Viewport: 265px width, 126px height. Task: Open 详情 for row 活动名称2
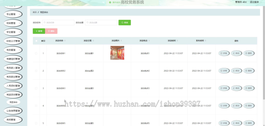(x=224, y=71)
